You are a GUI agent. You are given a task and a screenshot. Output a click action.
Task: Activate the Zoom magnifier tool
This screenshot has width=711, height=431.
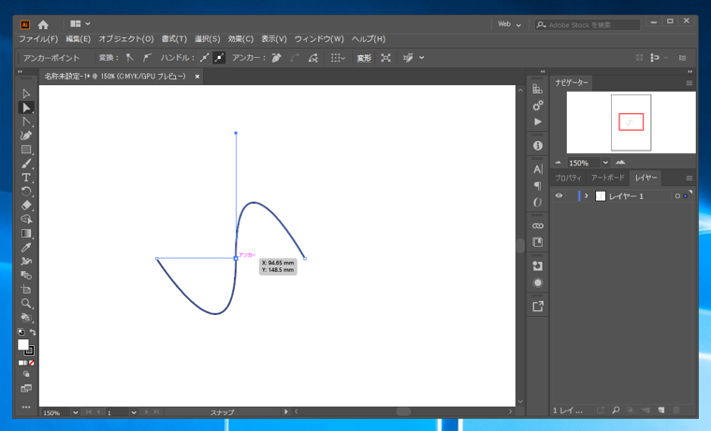tap(26, 304)
